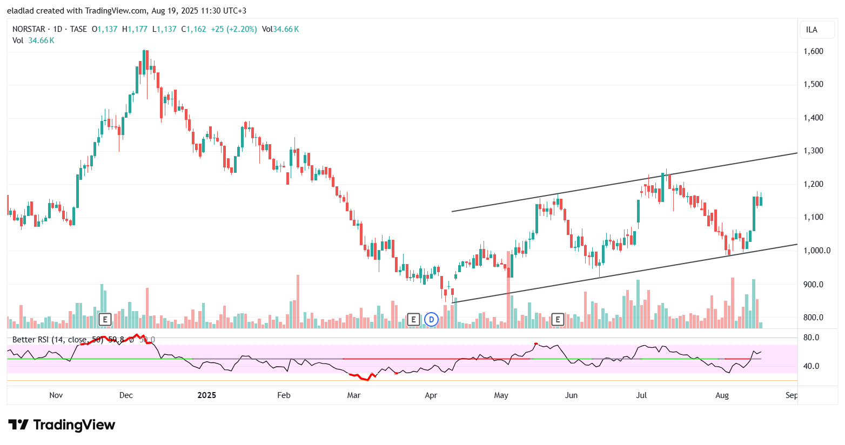
Task: Click the change value +25 (+2.20%)
Action: tap(234, 29)
